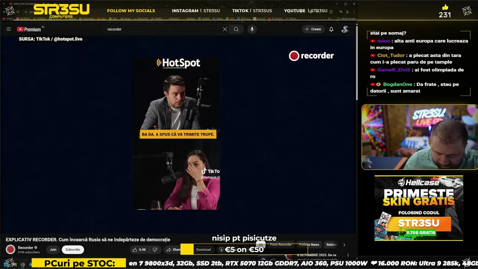Image resolution: width=478 pixels, height=269 pixels.
Task: Select the 'All' chip
Action: (261, 245)
